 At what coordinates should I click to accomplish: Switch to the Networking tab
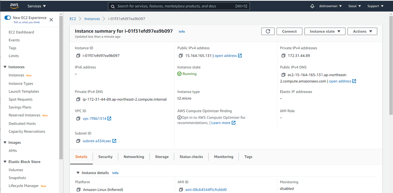click(134, 157)
